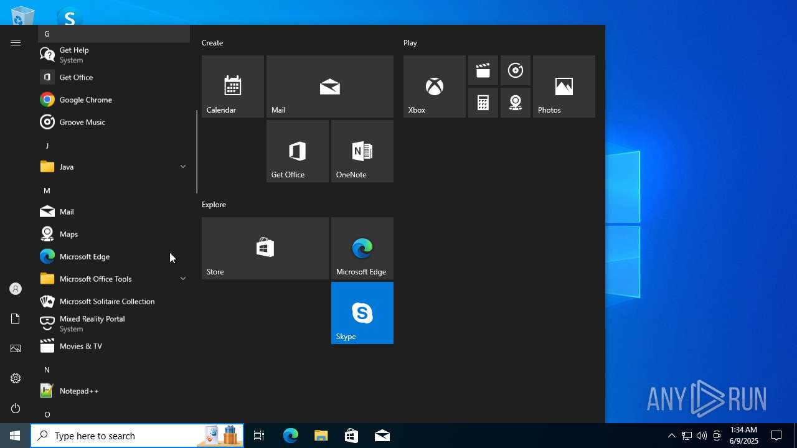The image size is (797, 448).
Task: Open the Meet Now tray icon
Action: pyautogui.click(x=717, y=436)
